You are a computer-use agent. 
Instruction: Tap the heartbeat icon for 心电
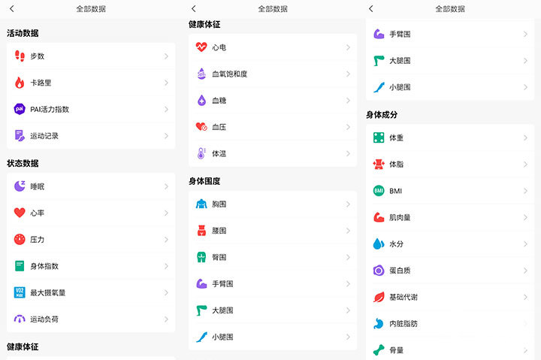click(x=201, y=47)
